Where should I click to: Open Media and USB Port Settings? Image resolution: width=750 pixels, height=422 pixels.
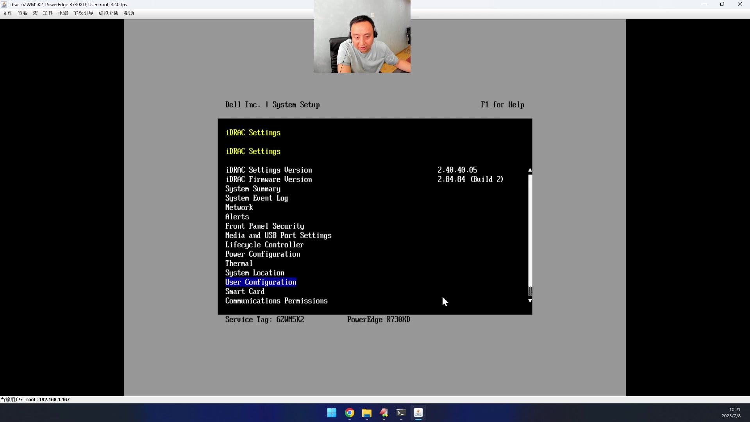(278, 236)
